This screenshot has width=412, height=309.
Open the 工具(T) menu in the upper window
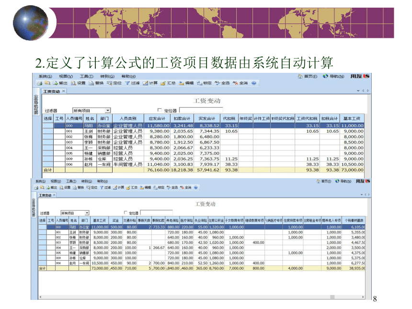click(86, 76)
